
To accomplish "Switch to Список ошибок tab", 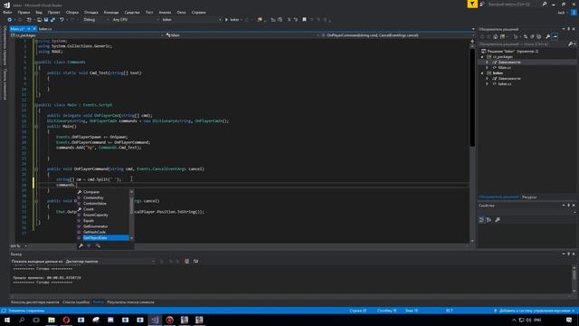I will [76, 302].
